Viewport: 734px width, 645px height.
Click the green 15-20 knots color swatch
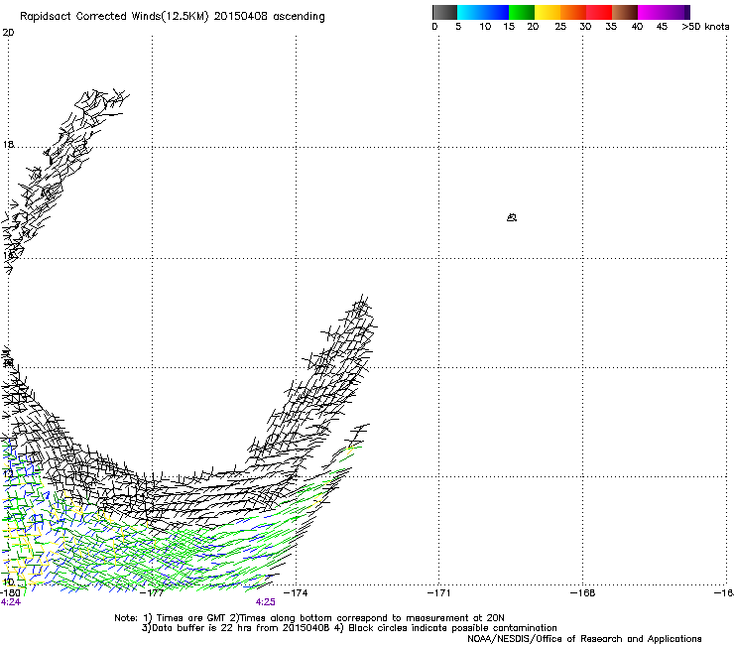[522, 12]
